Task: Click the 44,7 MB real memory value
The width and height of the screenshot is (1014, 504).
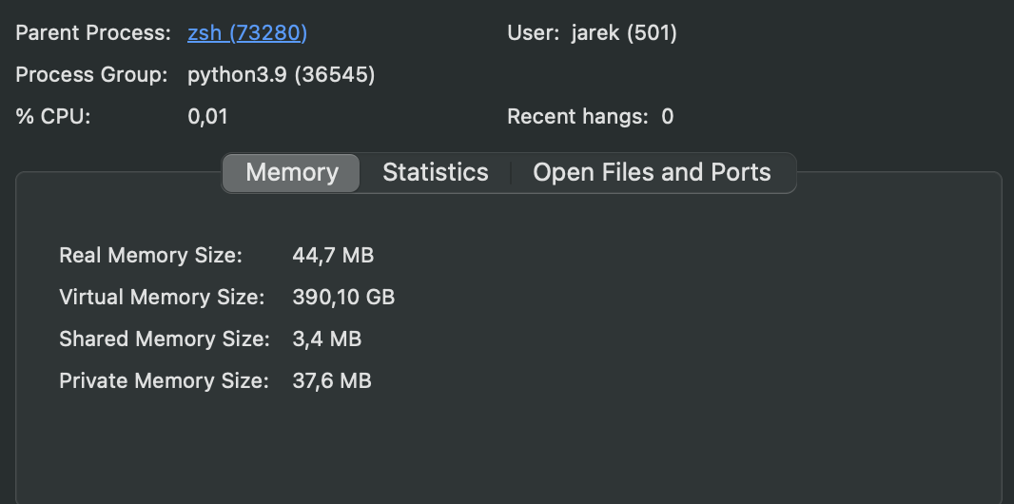Action: pyautogui.click(x=333, y=255)
